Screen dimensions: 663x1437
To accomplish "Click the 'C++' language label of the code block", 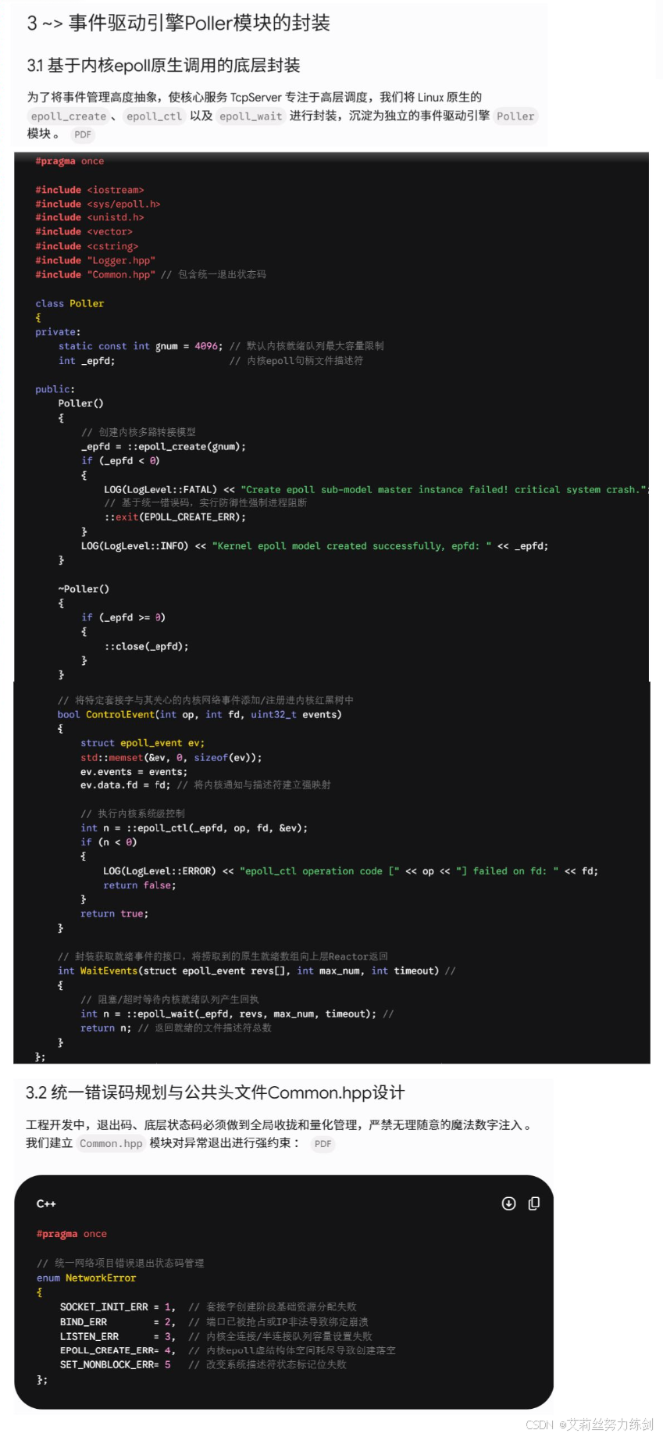I will tap(46, 1204).
